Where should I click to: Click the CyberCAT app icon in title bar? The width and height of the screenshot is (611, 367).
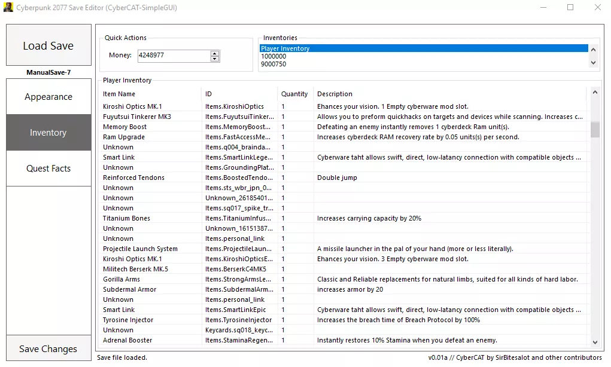(8, 7)
